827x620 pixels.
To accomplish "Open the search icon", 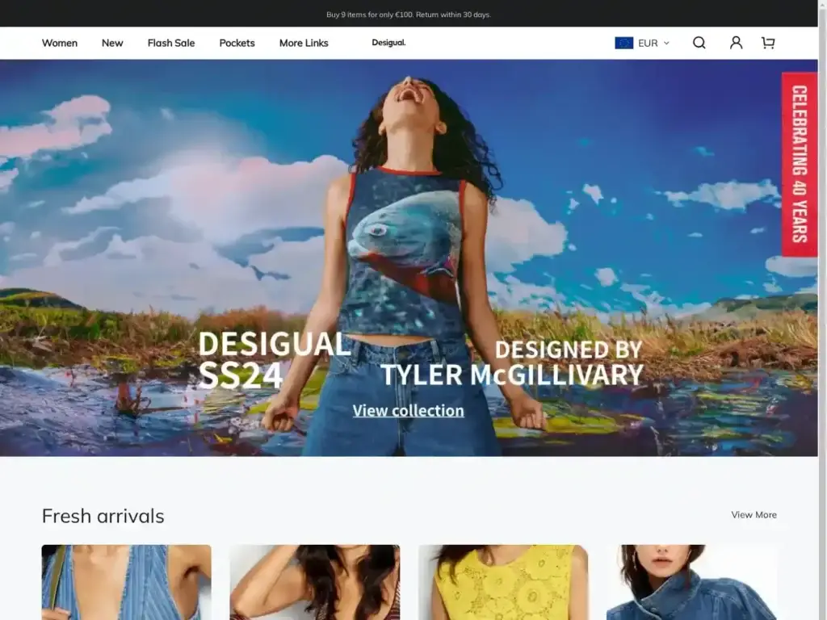I will [699, 43].
